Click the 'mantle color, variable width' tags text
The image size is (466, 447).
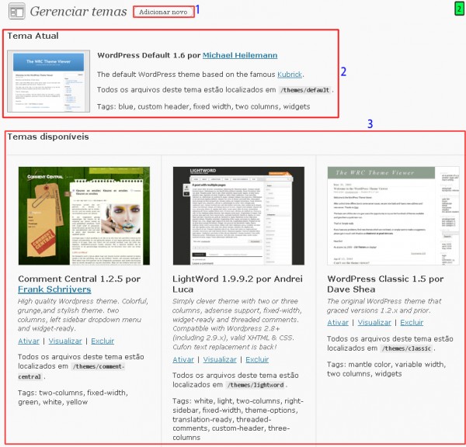pyautogui.click(x=386, y=369)
